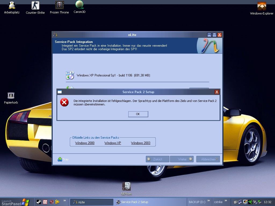Viewport: 275px width, 206px height.
Task: Minimize the nLite window
Action: (209, 35)
